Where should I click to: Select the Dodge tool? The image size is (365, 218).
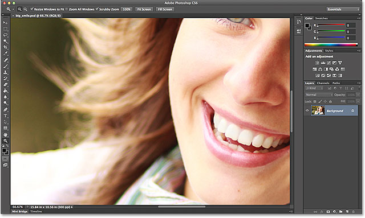[x=5, y=103]
